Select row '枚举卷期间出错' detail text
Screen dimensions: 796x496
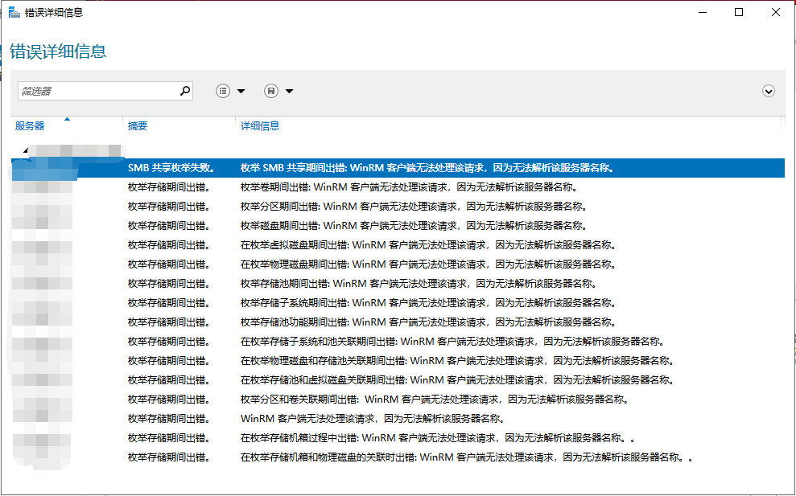409,187
